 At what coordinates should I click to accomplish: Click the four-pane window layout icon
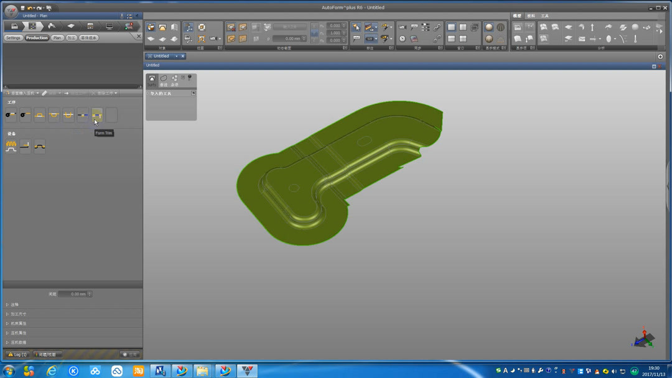coord(463,39)
